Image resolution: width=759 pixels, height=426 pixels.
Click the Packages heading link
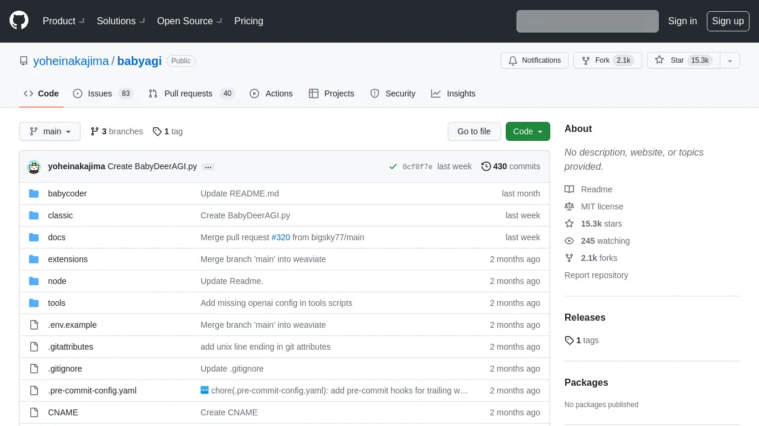pyautogui.click(x=586, y=382)
